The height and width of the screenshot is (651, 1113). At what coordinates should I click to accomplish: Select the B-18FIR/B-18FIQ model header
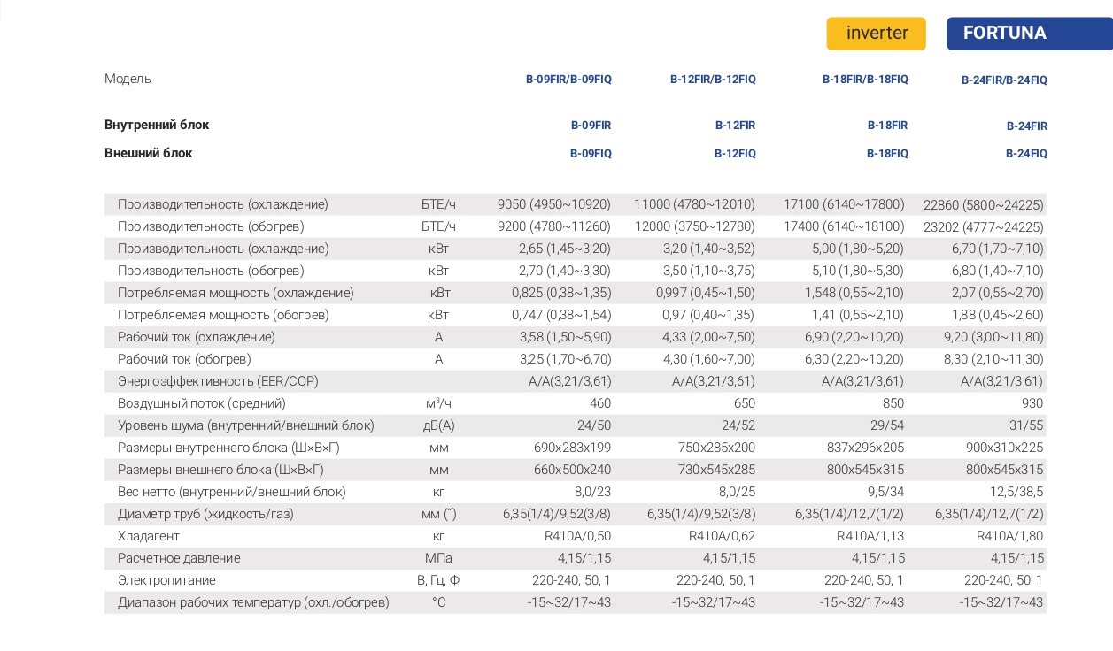tap(865, 79)
